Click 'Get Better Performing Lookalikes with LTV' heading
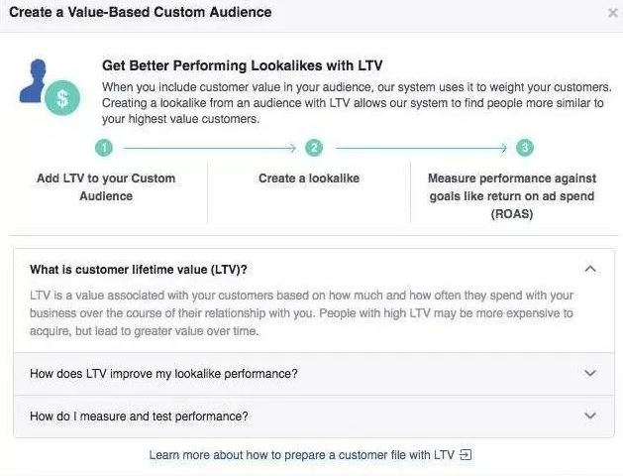Screen dimensions: 623x476 [243, 65]
